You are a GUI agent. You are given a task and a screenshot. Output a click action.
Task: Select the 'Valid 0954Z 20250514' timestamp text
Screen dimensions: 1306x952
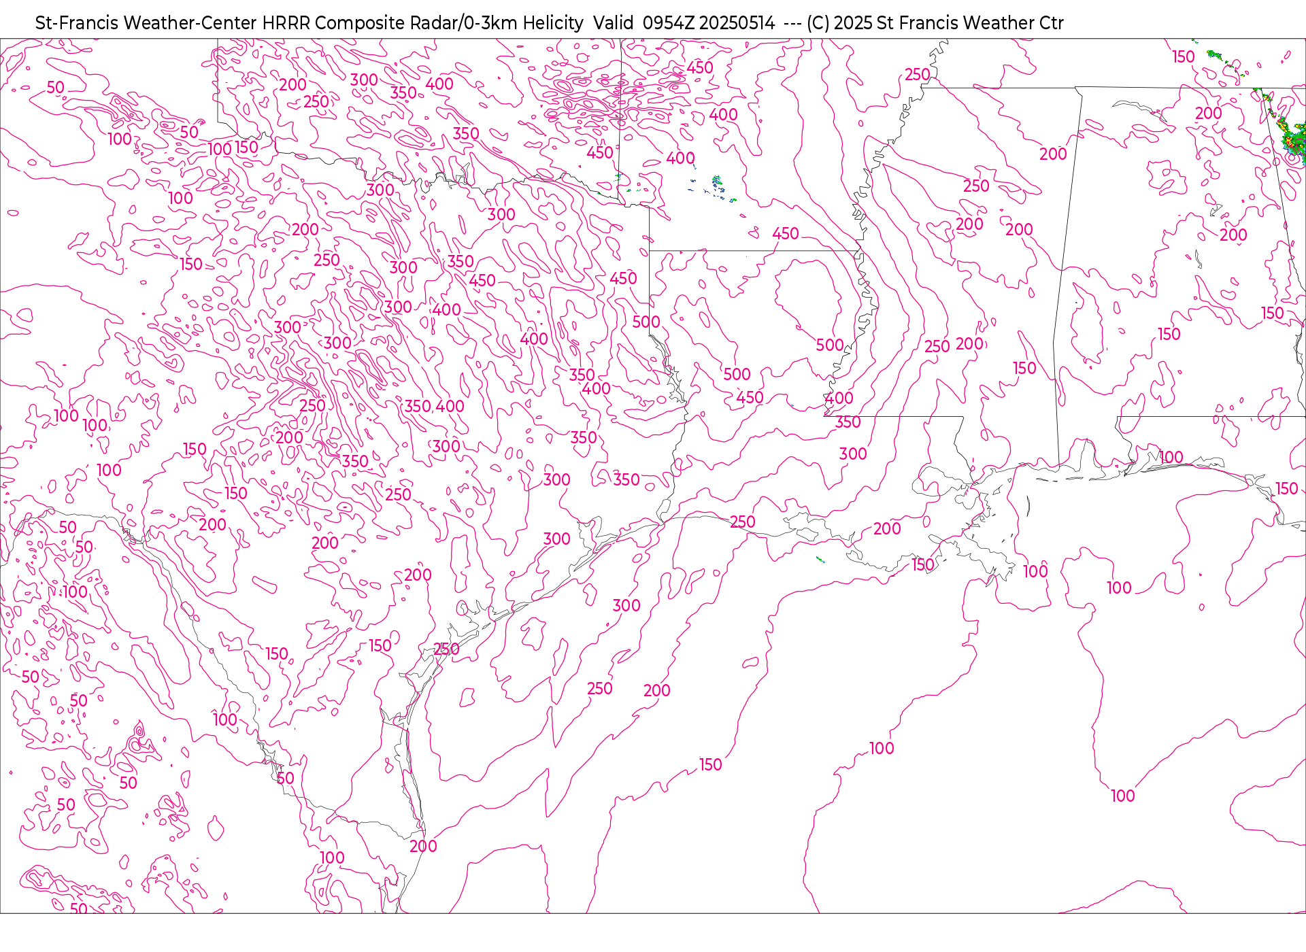click(684, 23)
